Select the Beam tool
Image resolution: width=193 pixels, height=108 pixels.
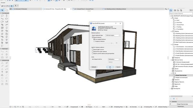point(2,19)
